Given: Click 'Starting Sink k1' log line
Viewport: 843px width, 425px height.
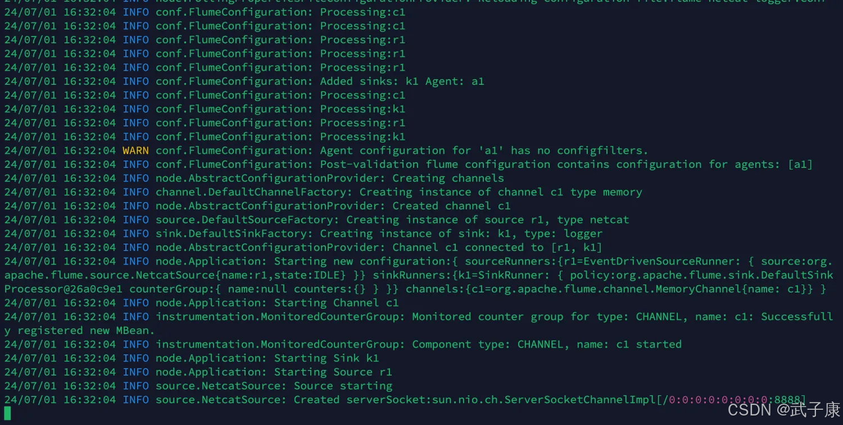Looking at the screenshot, I should pyautogui.click(x=327, y=358).
